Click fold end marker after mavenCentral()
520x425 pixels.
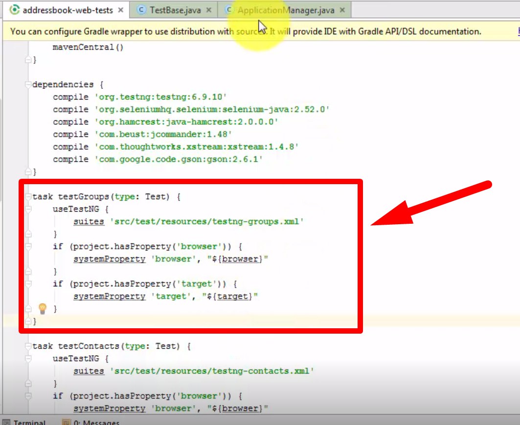pyautogui.click(x=28, y=60)
